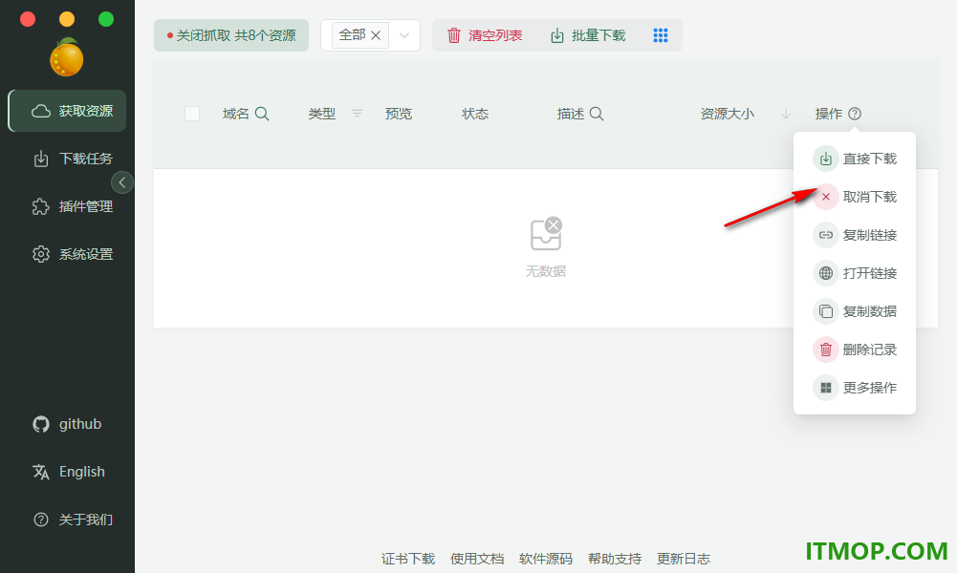
Task: Click the yellow minimize window dot
Action: tap(67, 19)
